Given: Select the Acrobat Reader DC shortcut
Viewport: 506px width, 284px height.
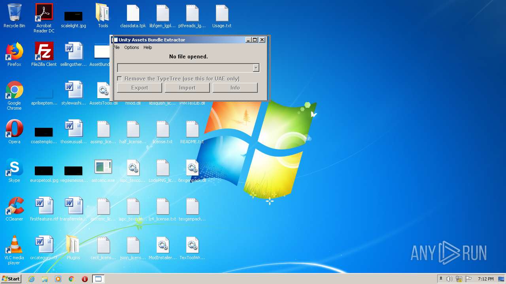Looking at the screenshot, I should pos(44,18).
